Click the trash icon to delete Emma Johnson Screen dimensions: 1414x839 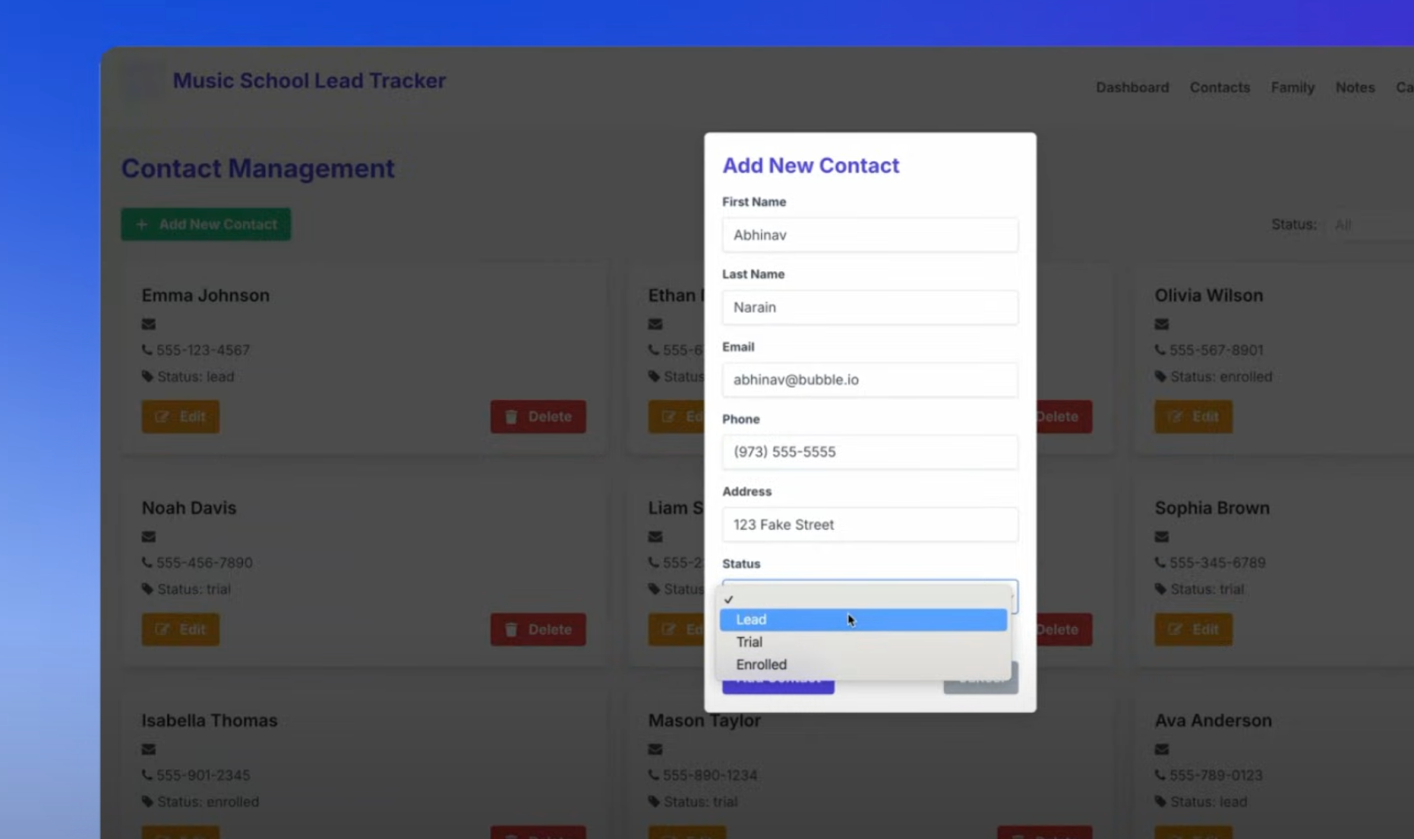coord(513,416)
